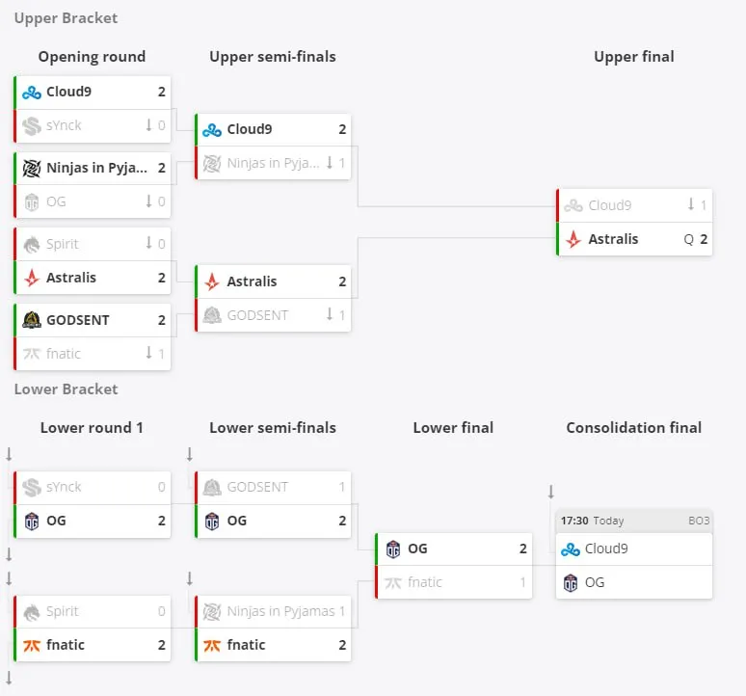Open the Cloud9 vs OG 17:30 match

point(634,554)
